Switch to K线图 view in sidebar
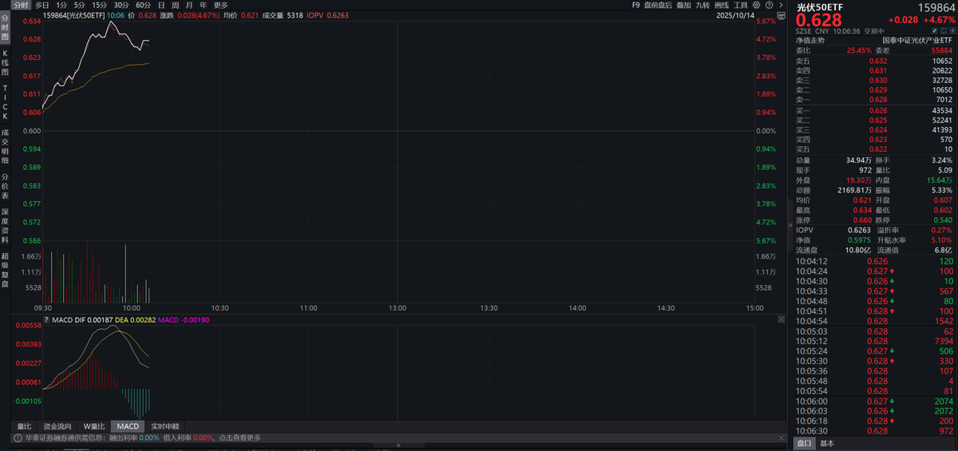The width and height of the screenshot is (958, 451). [x=5, y=62]
